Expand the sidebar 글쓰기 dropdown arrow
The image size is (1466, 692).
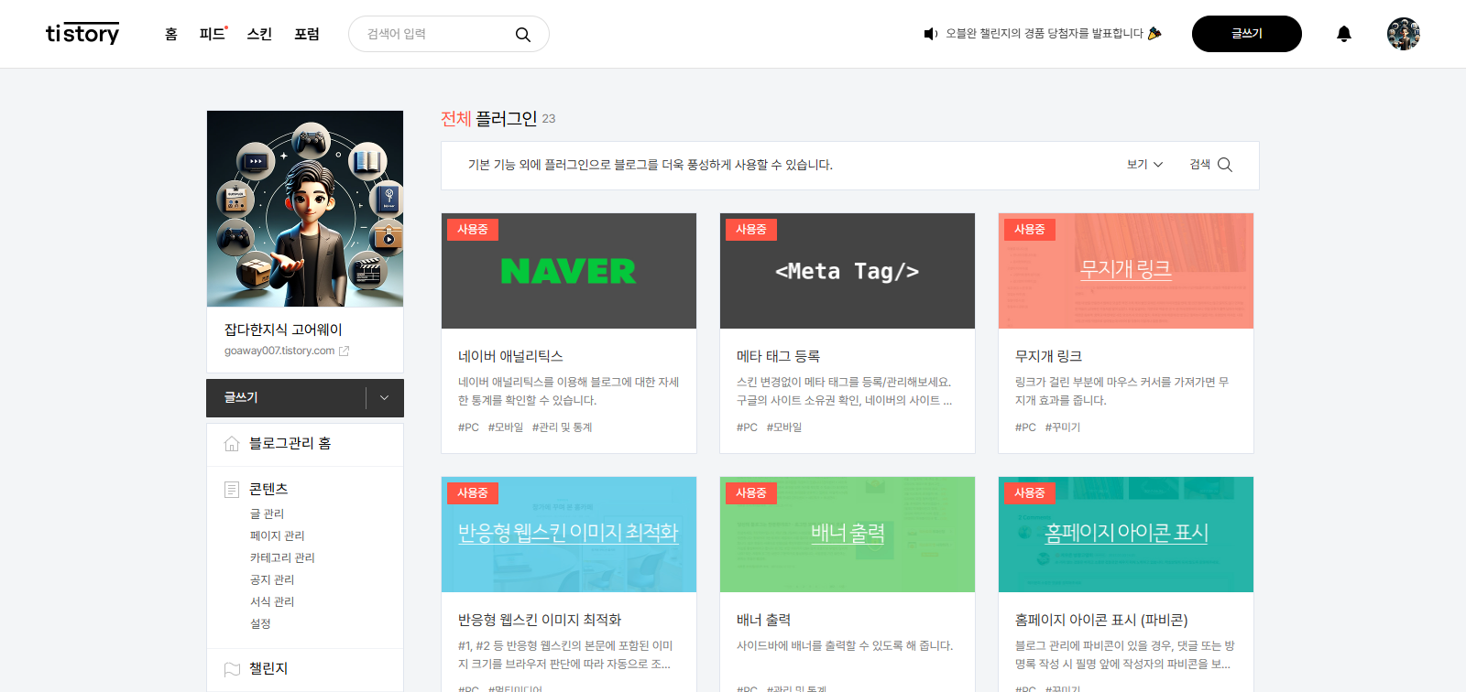pos(385,398)
